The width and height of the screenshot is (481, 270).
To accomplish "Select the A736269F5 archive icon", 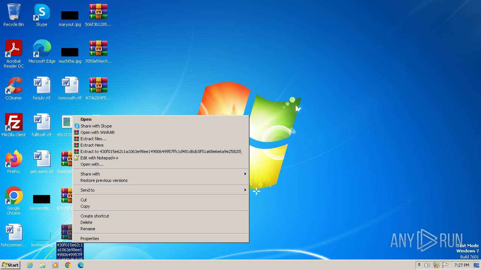I will click(98, 88).
